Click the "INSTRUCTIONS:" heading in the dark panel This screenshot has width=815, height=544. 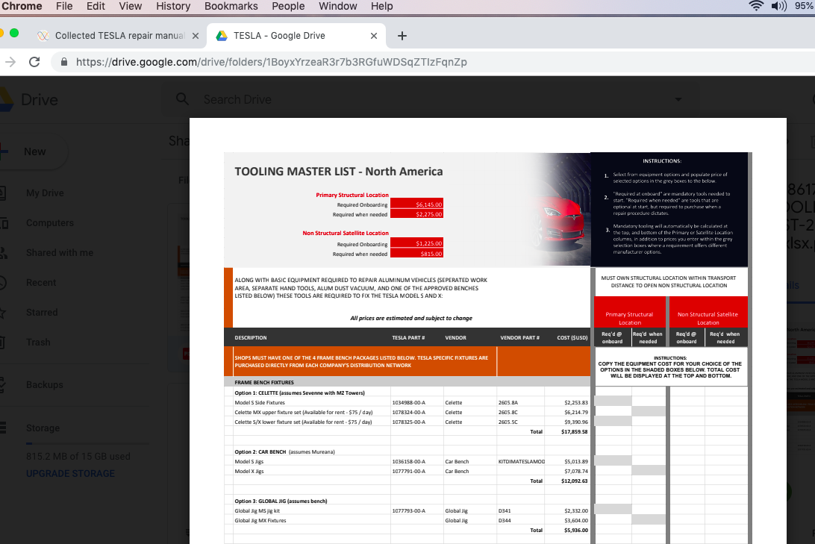pos(662,161)
